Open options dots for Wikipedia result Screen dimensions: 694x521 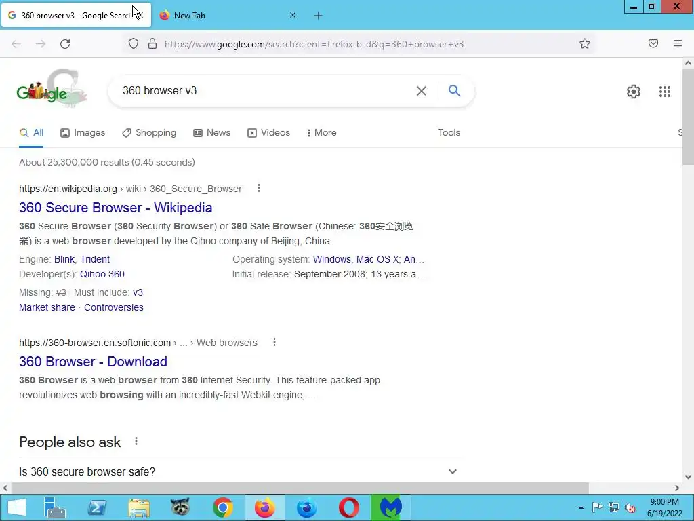pyautogui.click(x=259, y=189)
